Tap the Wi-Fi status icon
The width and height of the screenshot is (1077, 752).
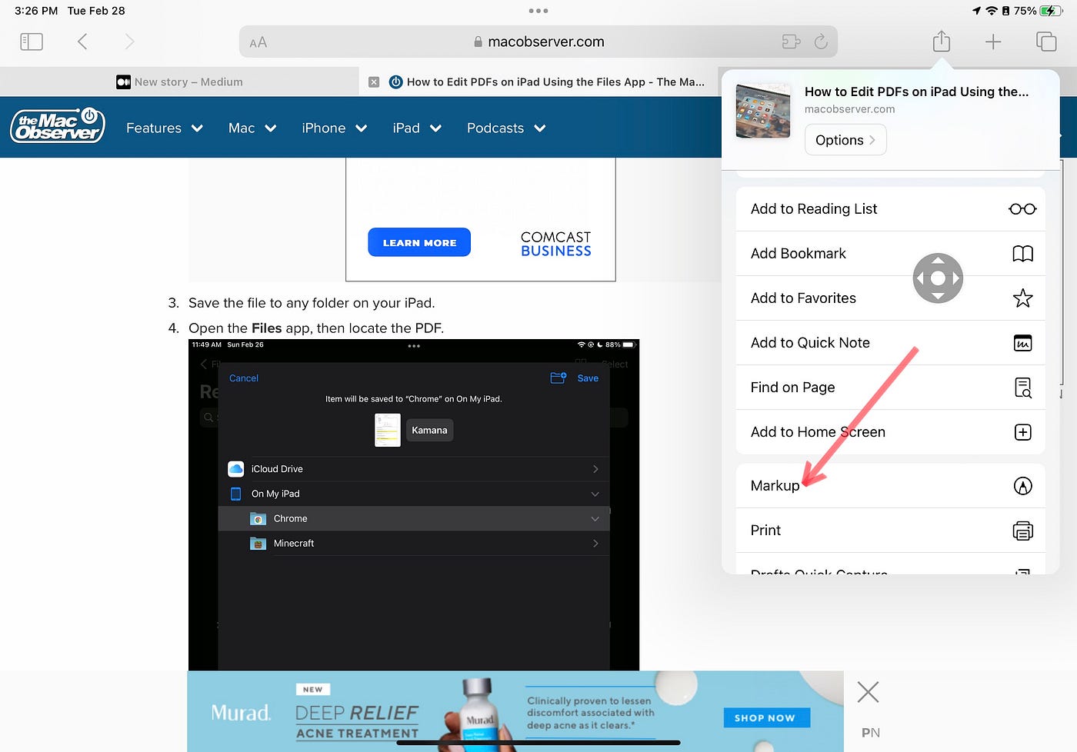pos(992,11)
